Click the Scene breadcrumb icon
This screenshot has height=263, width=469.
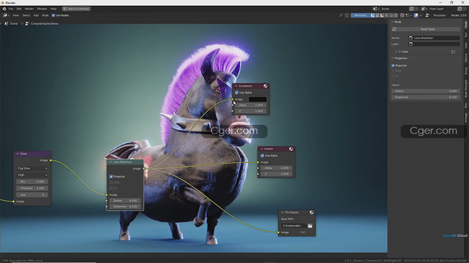6,23
